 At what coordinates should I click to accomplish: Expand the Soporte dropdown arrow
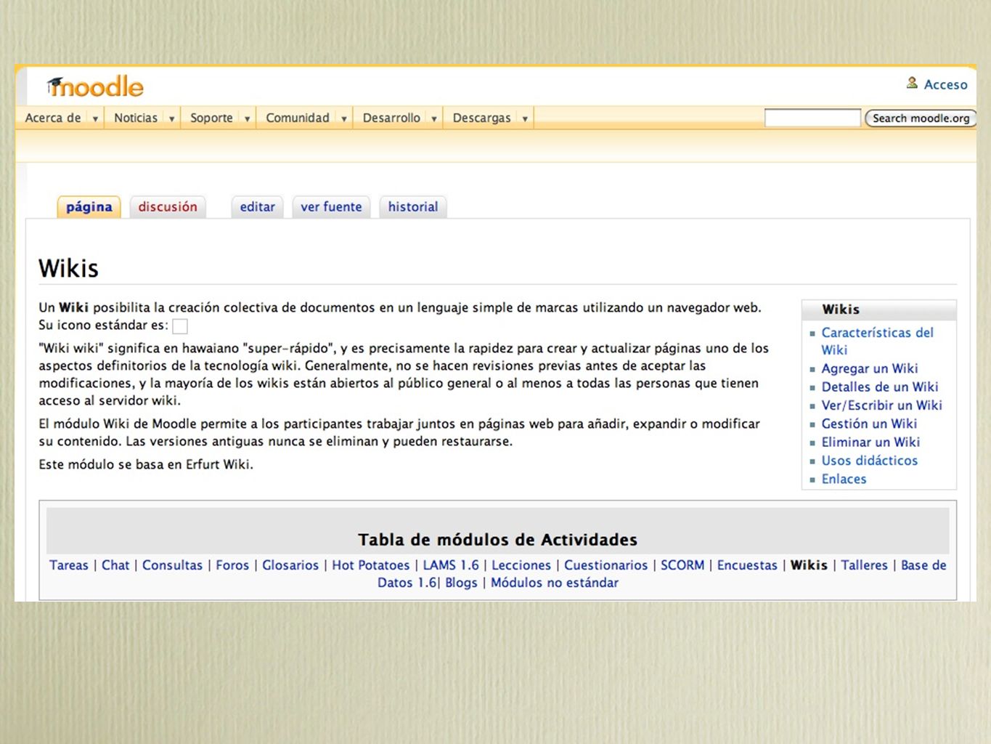[x=248, y=118]
